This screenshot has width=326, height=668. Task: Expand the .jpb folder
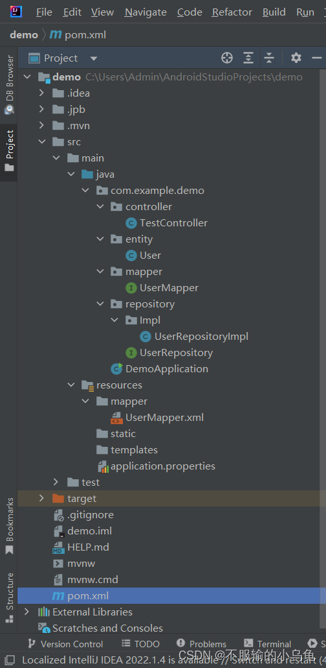point(41,109)
